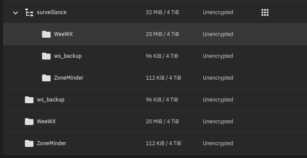Click folder icon of nested ws_backup
Screen dimensions: 307x158
(46, 56)
